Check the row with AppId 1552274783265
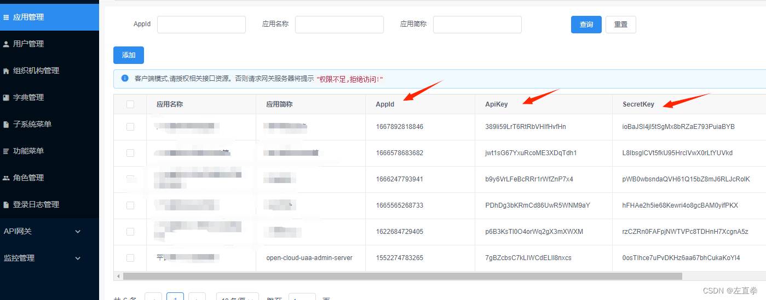The height and width of the screenshot is (300, 766). [130, 258]
